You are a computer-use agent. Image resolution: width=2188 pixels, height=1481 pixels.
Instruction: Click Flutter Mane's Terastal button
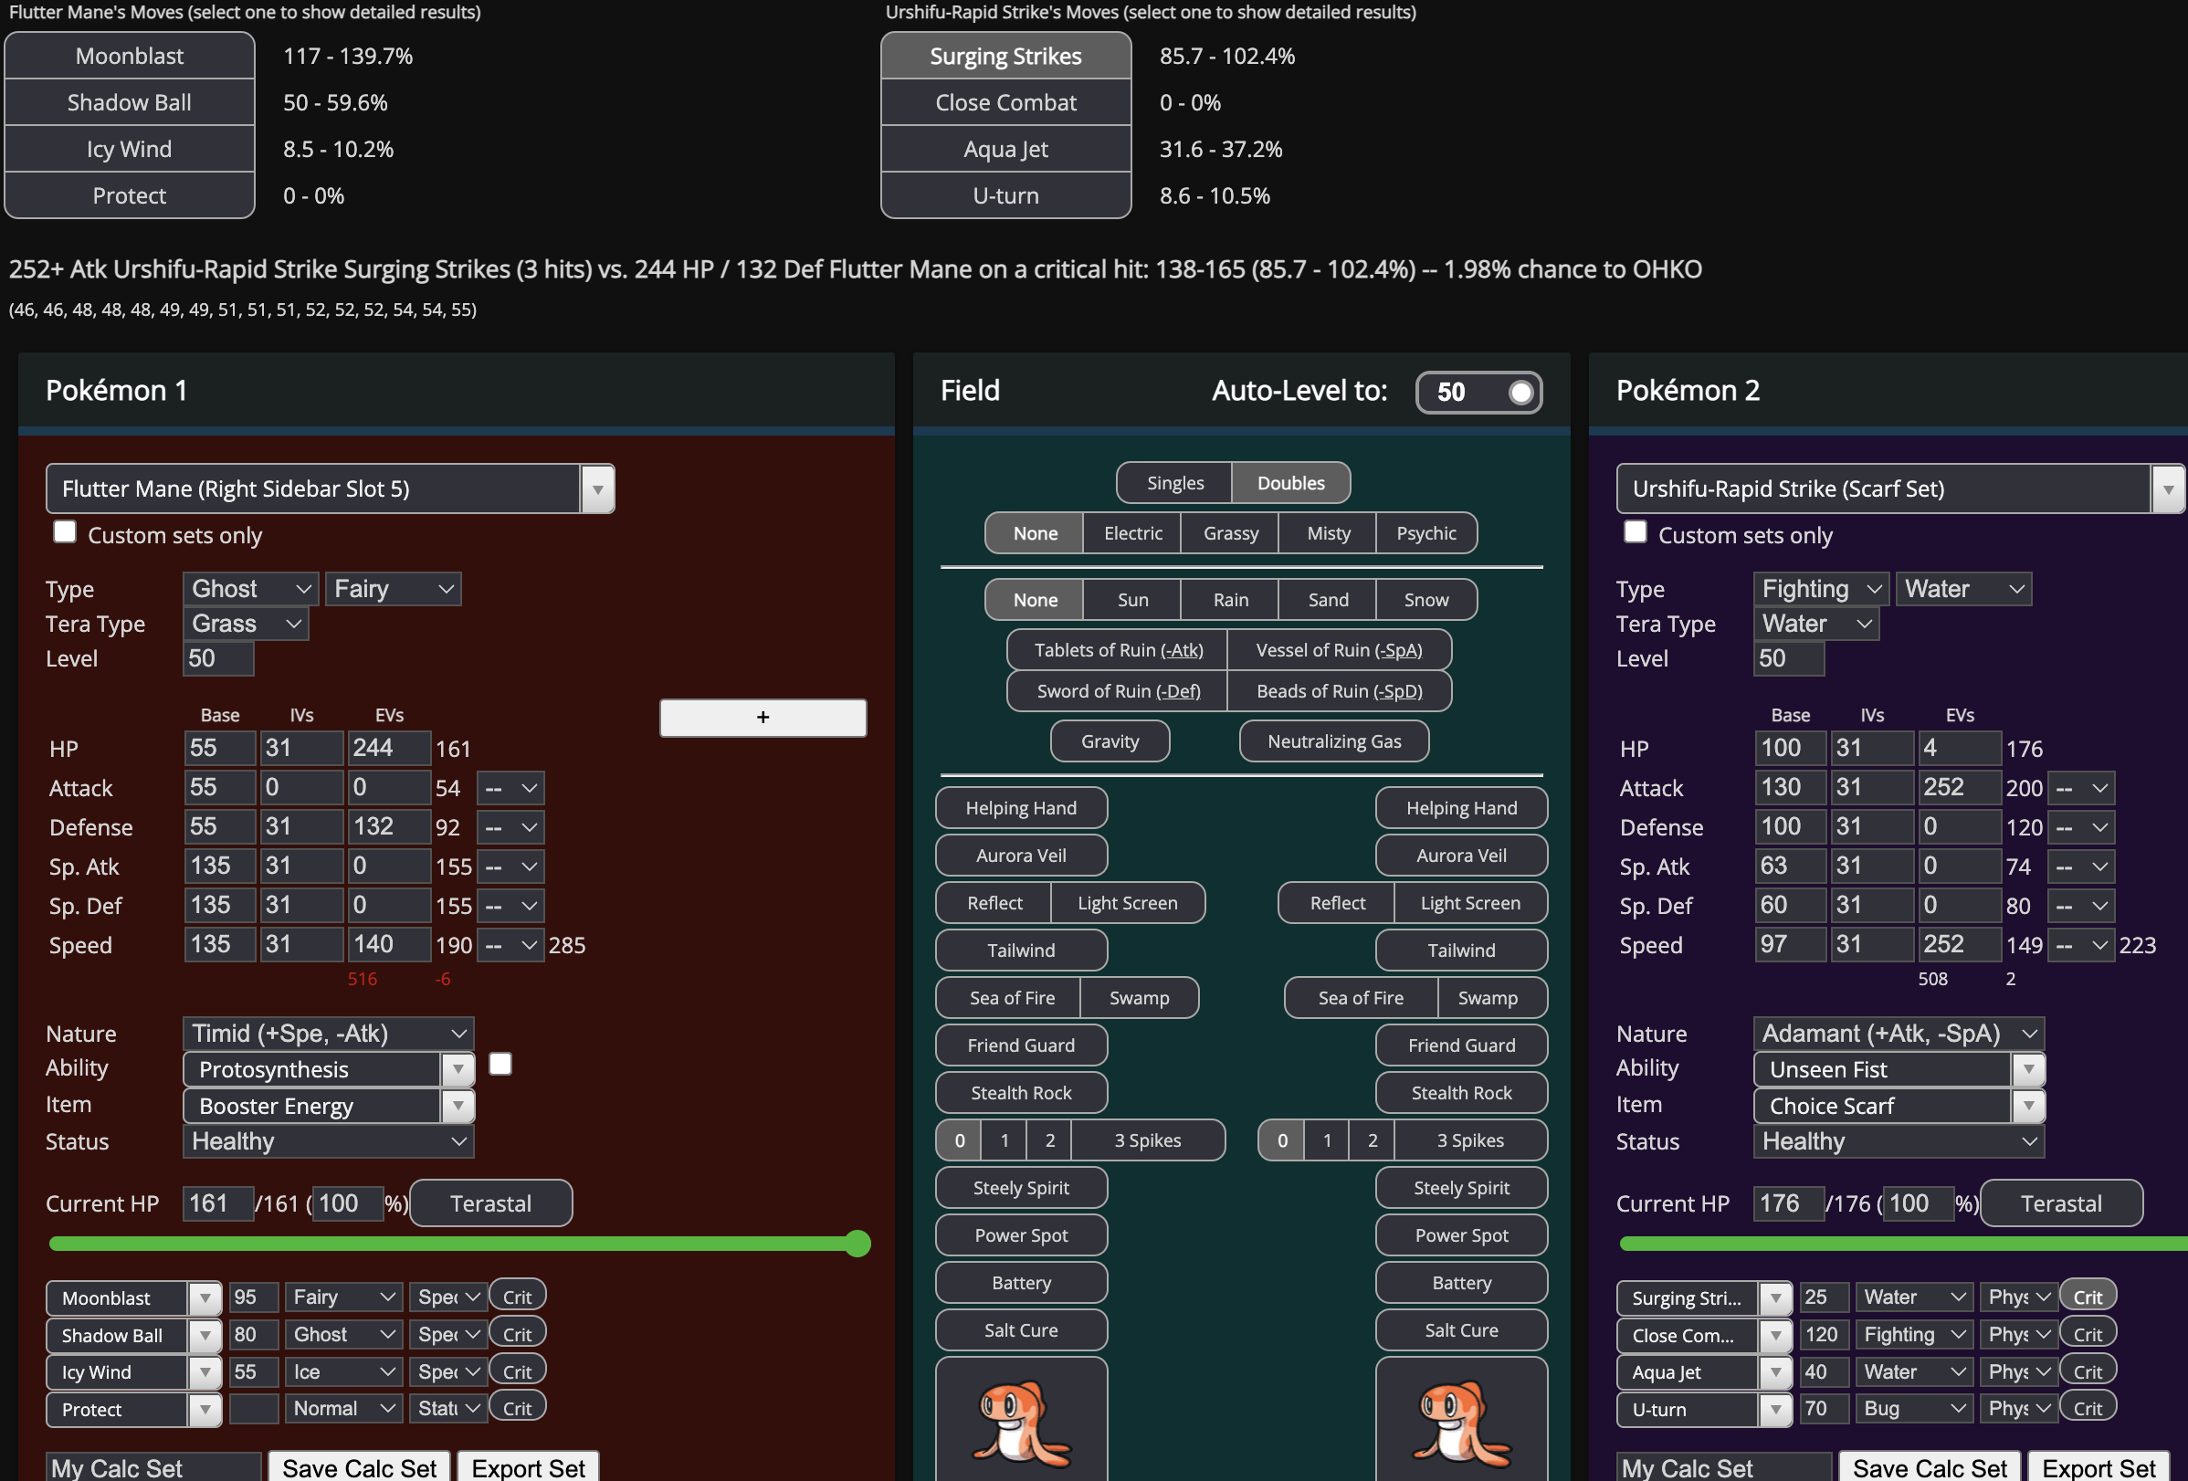pyautogui.click(x=490, y=1203)
